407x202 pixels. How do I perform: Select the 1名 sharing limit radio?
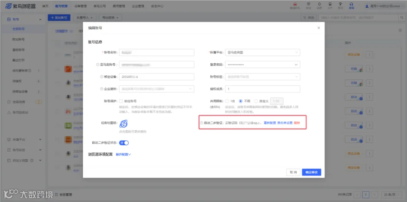(x=227, y=101)
